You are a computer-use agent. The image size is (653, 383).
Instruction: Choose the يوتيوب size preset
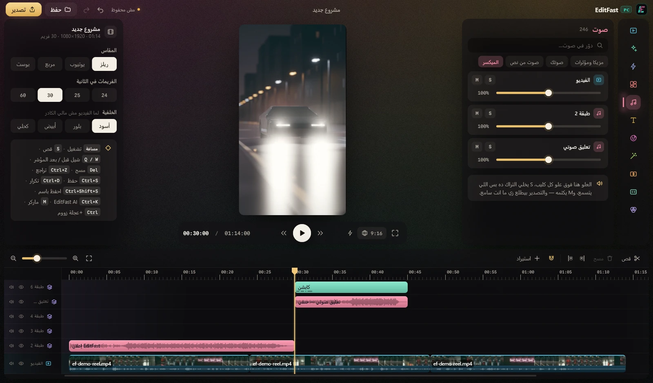click(77, 64)
